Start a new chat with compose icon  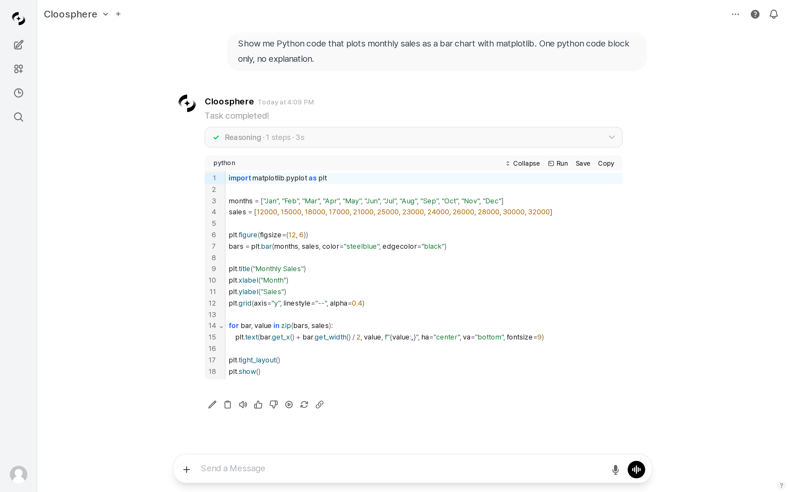19,45
